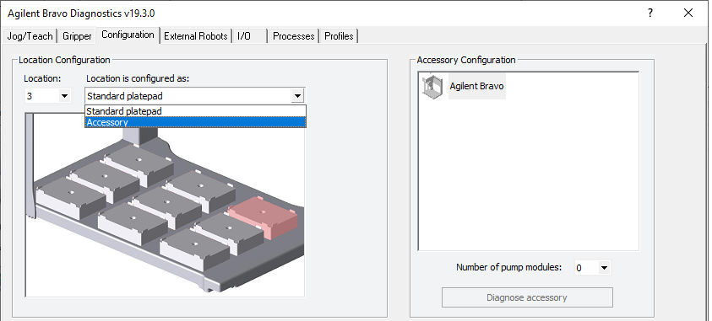Click the Agilent Bravo device icon
Image resolution: width=712 pixels, height=321 pixels.
(432, 87)
